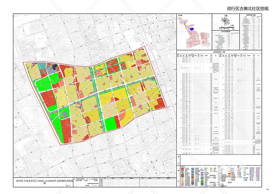
Task: Click the 技术经济指标表 table heading
Action: [225, 31]
